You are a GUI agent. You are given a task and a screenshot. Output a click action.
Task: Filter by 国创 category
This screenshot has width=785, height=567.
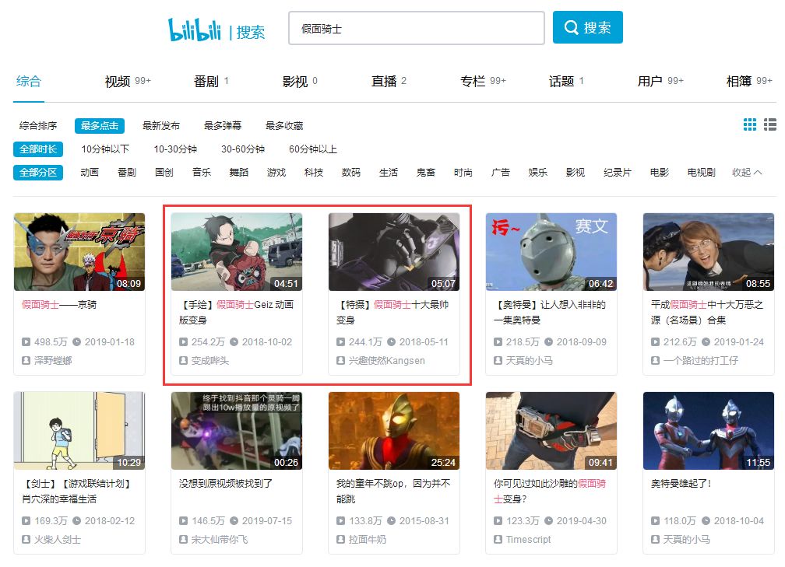tap(164, 173)
